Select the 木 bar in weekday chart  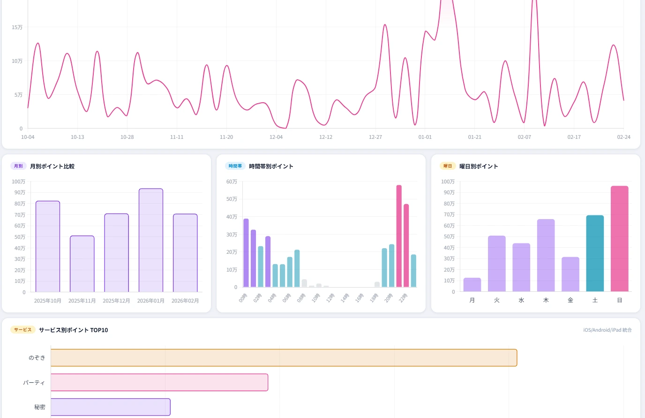546,255
